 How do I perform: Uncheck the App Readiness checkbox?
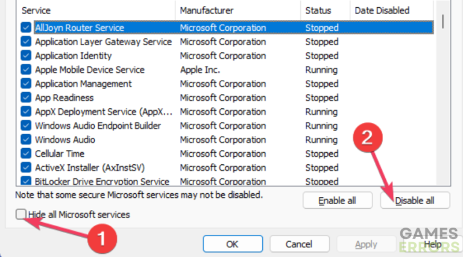coord(26,98)
